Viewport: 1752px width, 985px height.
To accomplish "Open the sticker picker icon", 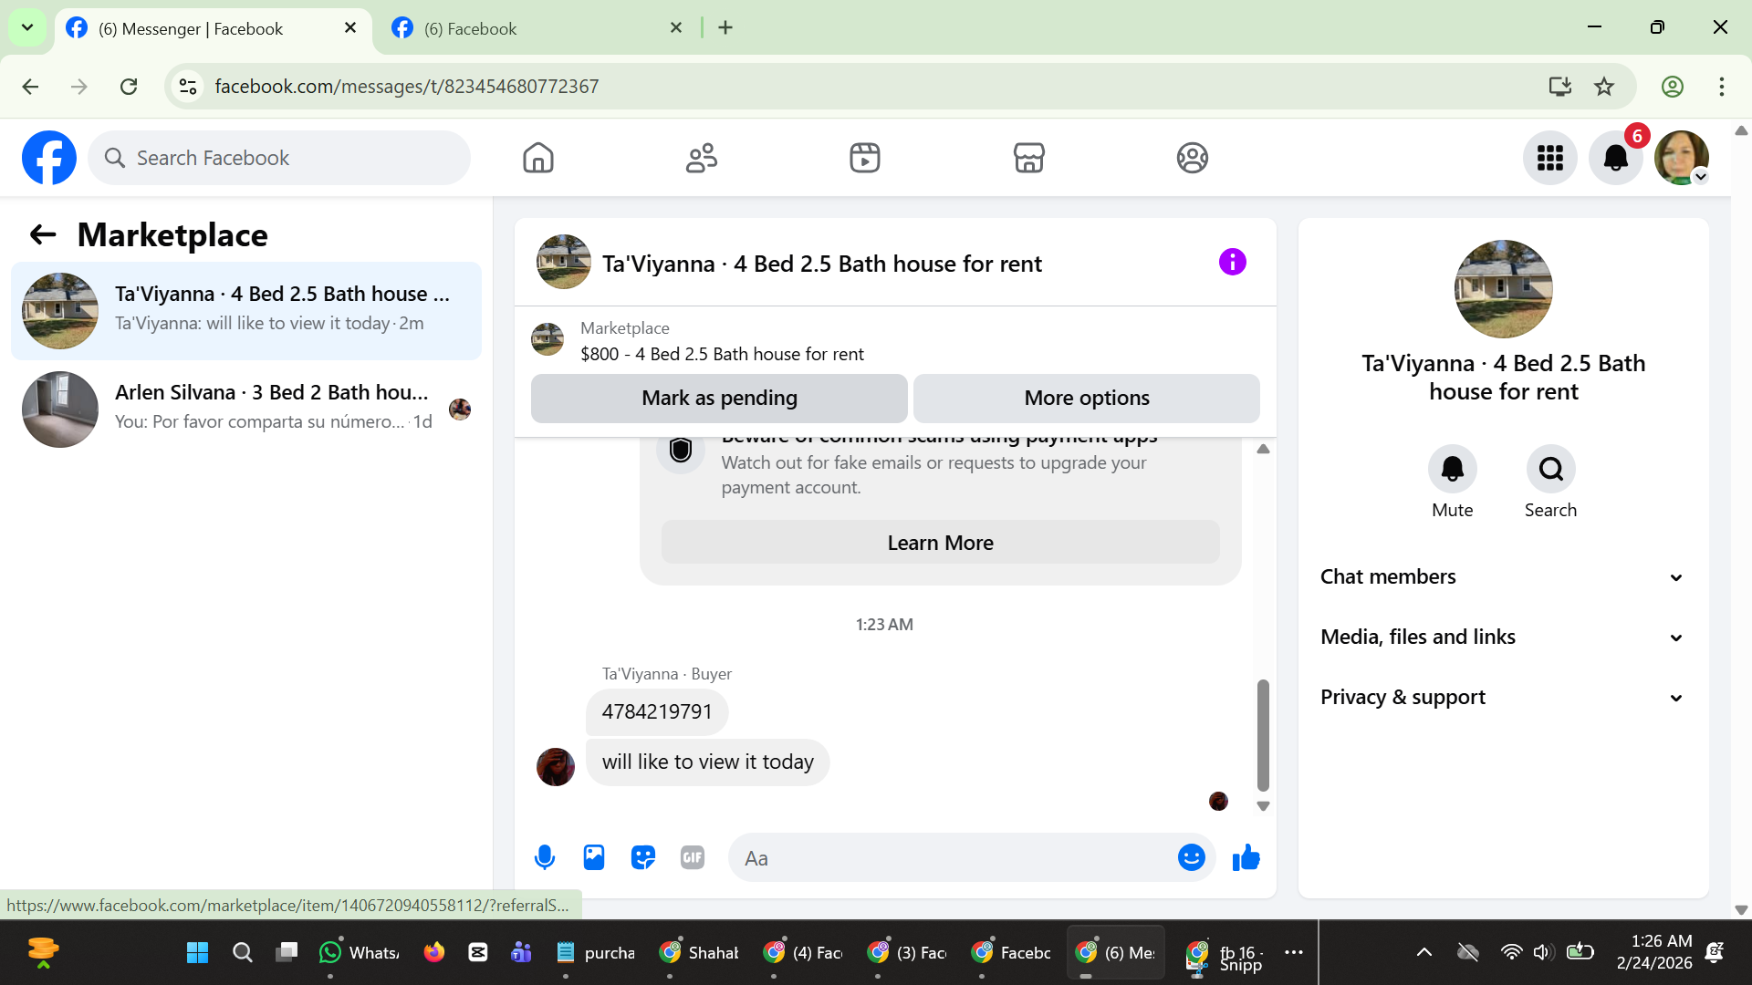I will 643,857.
